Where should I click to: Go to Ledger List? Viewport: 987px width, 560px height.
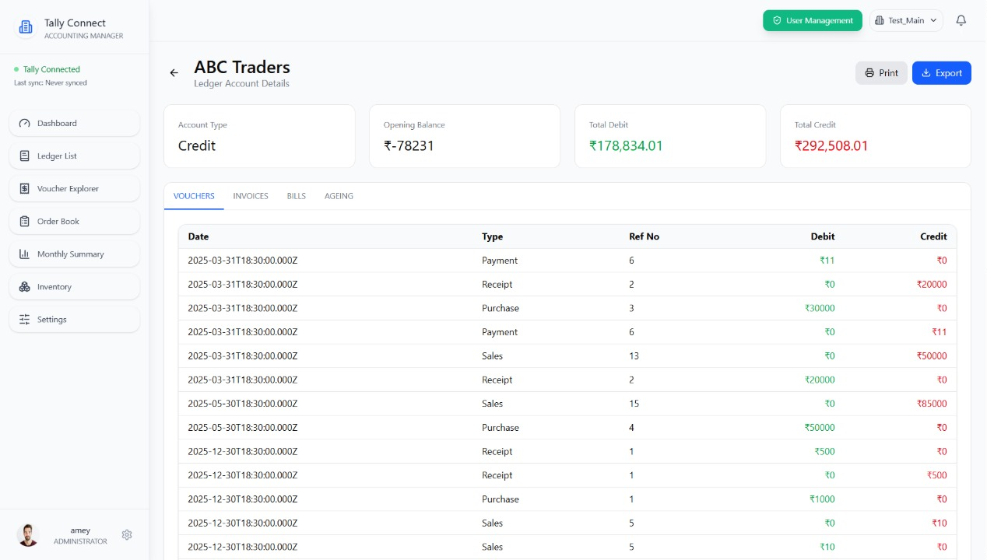pyautogui.click(x=75, y=156)
